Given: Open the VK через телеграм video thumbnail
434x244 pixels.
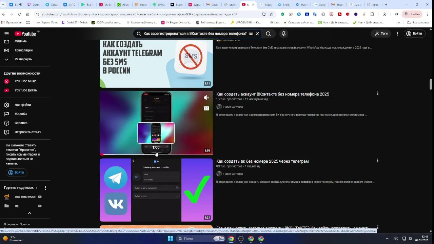Looking at the screenshot, I should coord(156,190).
